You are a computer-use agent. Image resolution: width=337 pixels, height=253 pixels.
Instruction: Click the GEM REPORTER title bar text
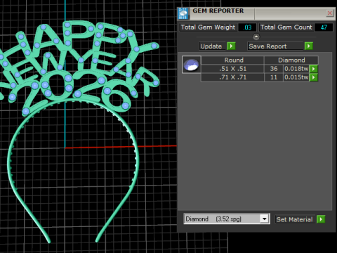click(x=218, y=11)
